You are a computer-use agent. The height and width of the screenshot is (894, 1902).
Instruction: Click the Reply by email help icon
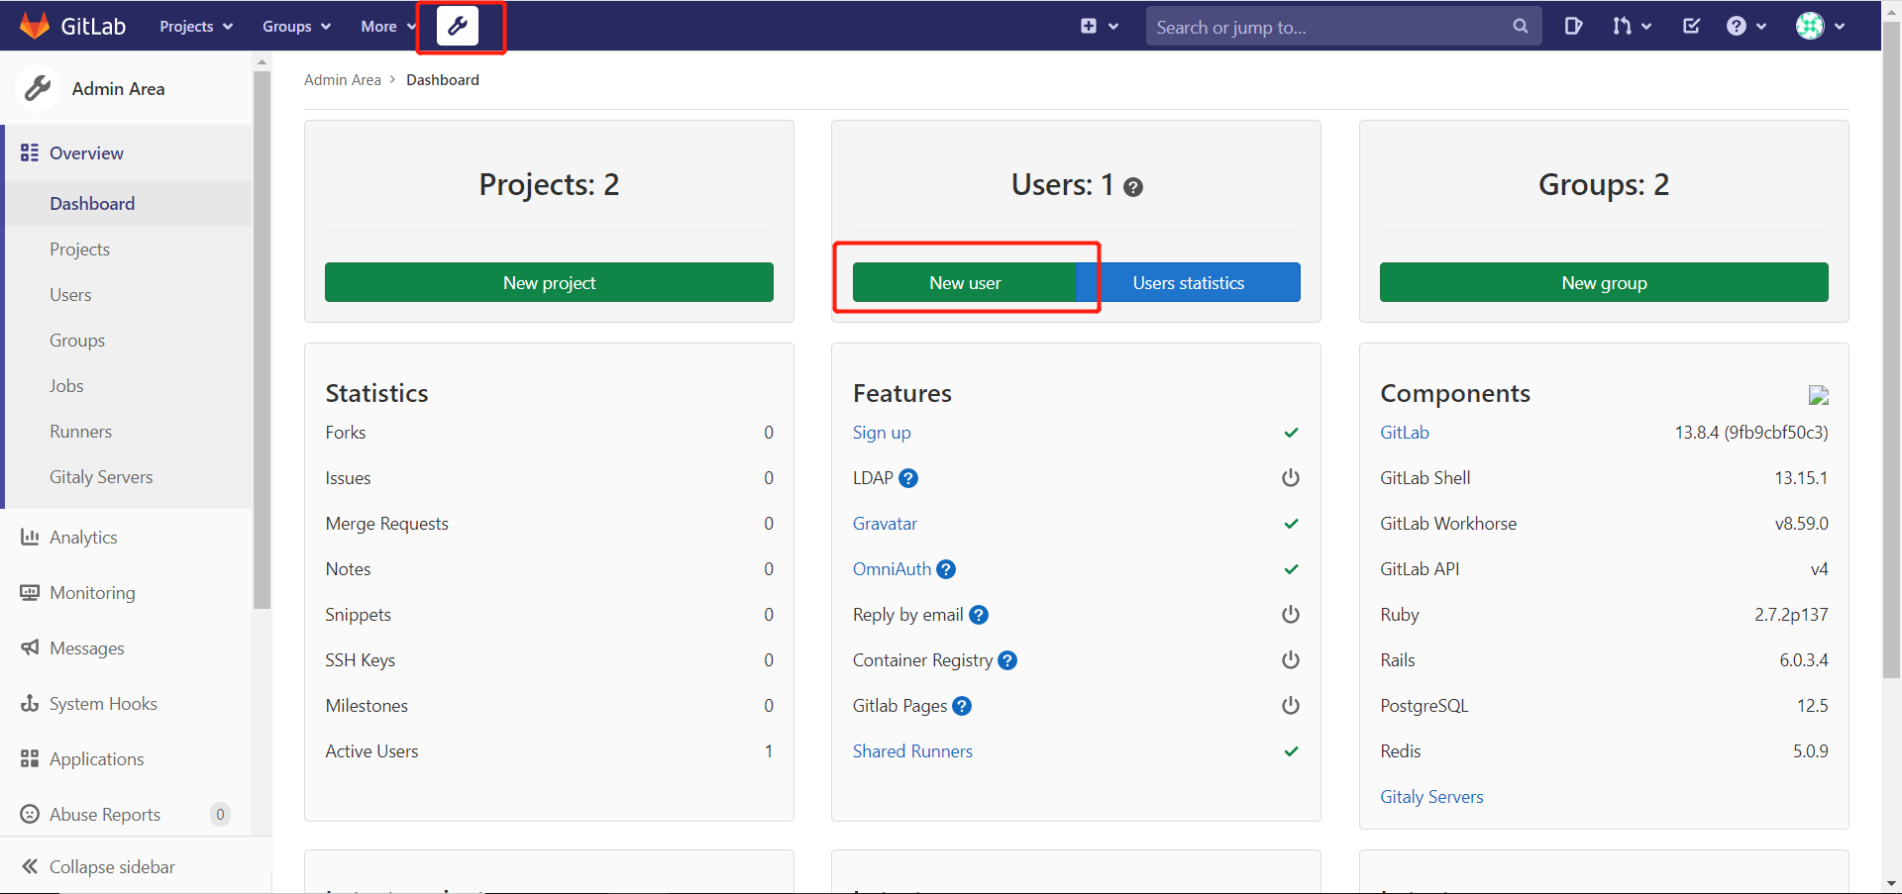coord(979,615)
